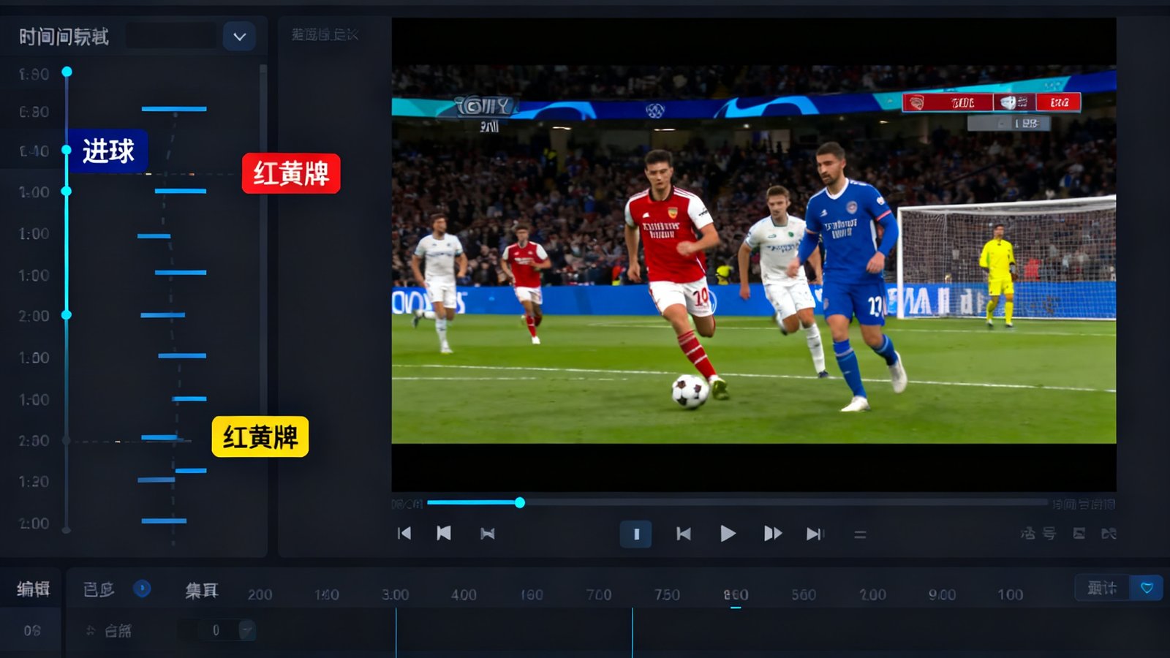The image size is (1170, 658).
Task: Click the heart shield icon button
Action: 1147,588
